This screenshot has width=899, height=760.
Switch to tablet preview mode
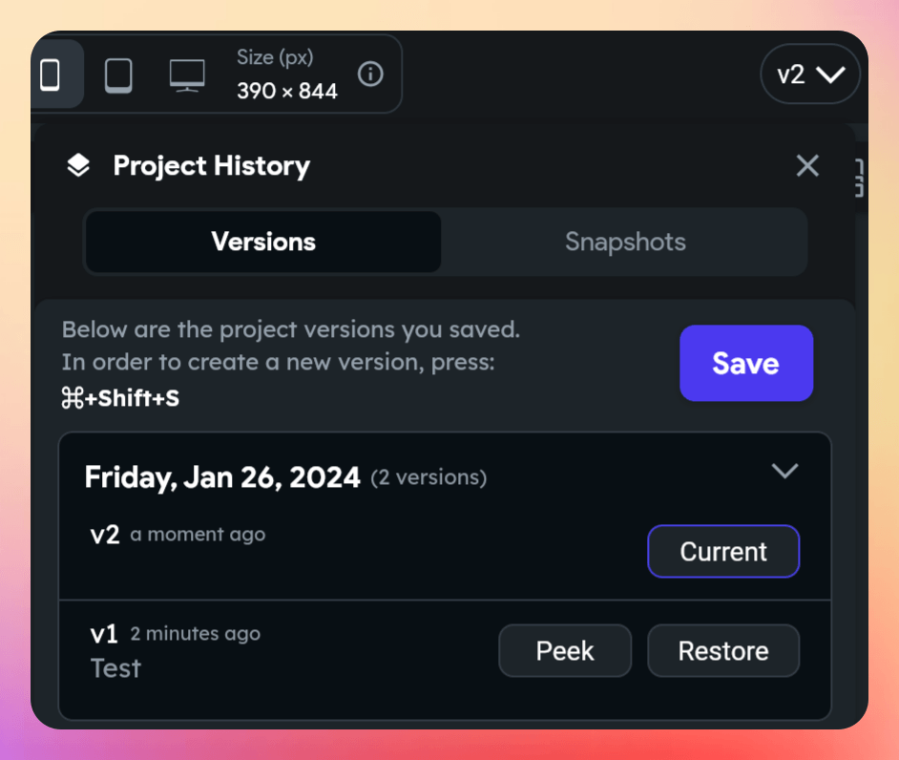coord(118,74)
